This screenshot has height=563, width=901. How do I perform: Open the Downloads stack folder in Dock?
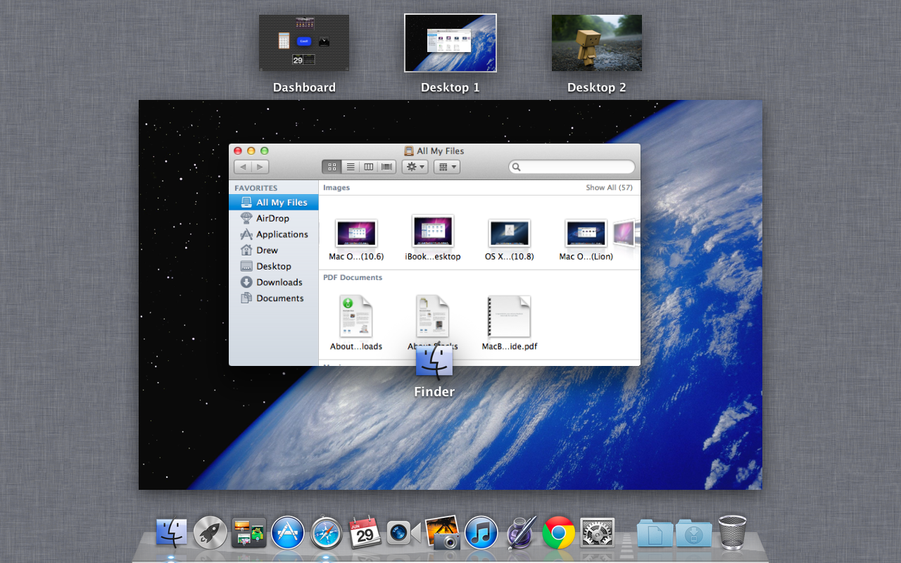(x=694, y=533)
